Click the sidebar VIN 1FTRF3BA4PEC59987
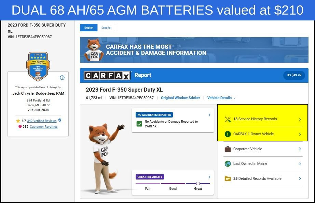The width and height of the screenshot is (315, 203). [x=29, y=37]
